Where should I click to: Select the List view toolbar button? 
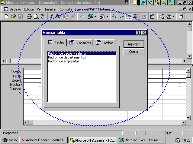[x=128, y=16]
